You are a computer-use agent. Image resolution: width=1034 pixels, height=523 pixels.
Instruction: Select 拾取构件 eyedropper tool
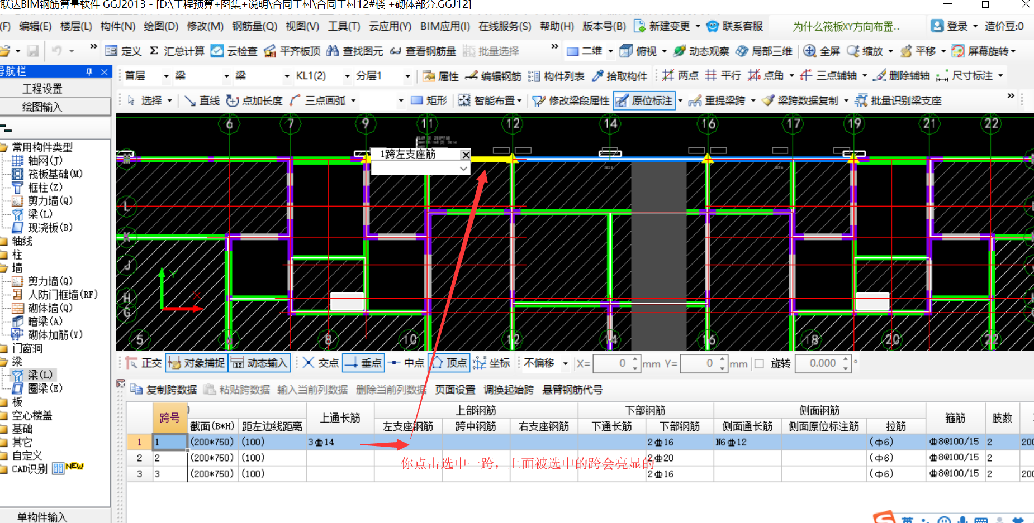point(619,76)
